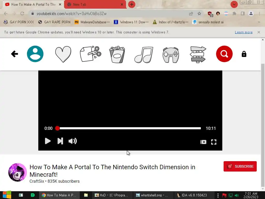Image resolution: width=265 pixels, height=199 pixels.
Task: Expand the bookmarks overflow chevron
Action: [x=259, y=22]
